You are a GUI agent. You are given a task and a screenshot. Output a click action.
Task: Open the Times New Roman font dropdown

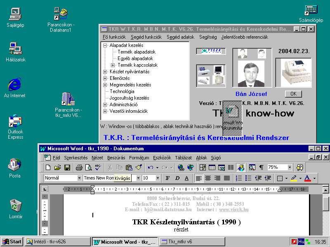click(138, 178)
